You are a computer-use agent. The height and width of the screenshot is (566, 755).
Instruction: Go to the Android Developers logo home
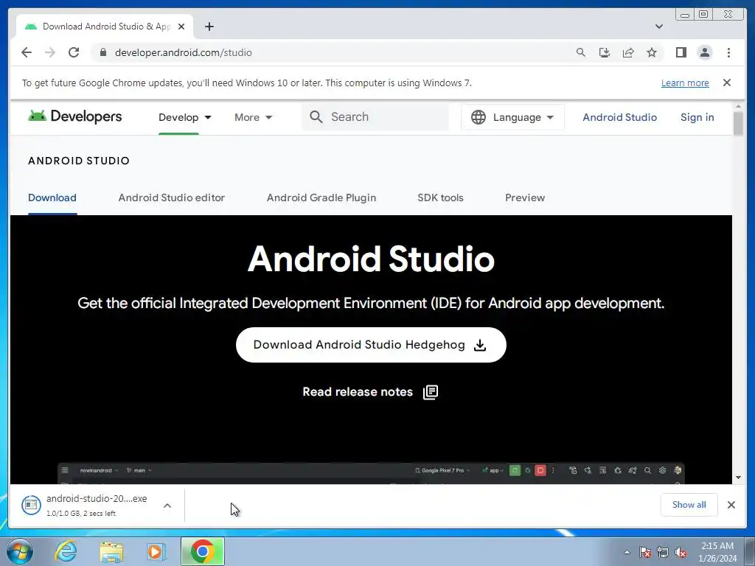click(x=74, y=116)
